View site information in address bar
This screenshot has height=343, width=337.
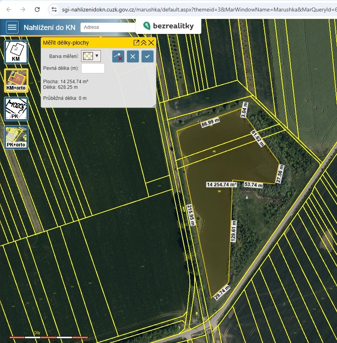coord(55,9)
